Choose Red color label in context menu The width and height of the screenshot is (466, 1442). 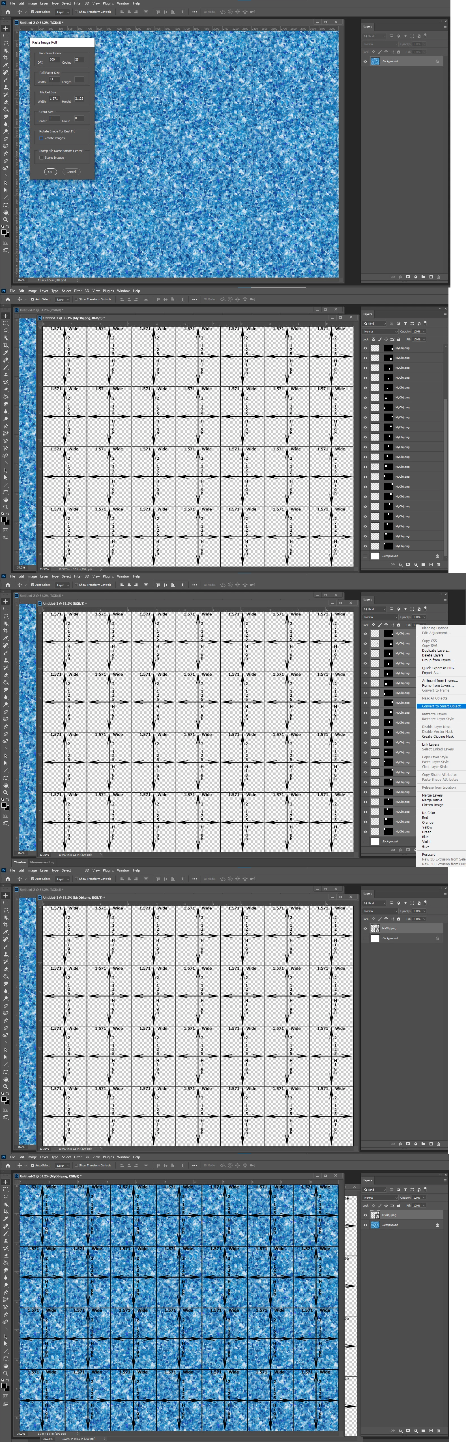(425, 818)
